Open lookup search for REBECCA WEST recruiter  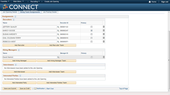click(58, 42)
